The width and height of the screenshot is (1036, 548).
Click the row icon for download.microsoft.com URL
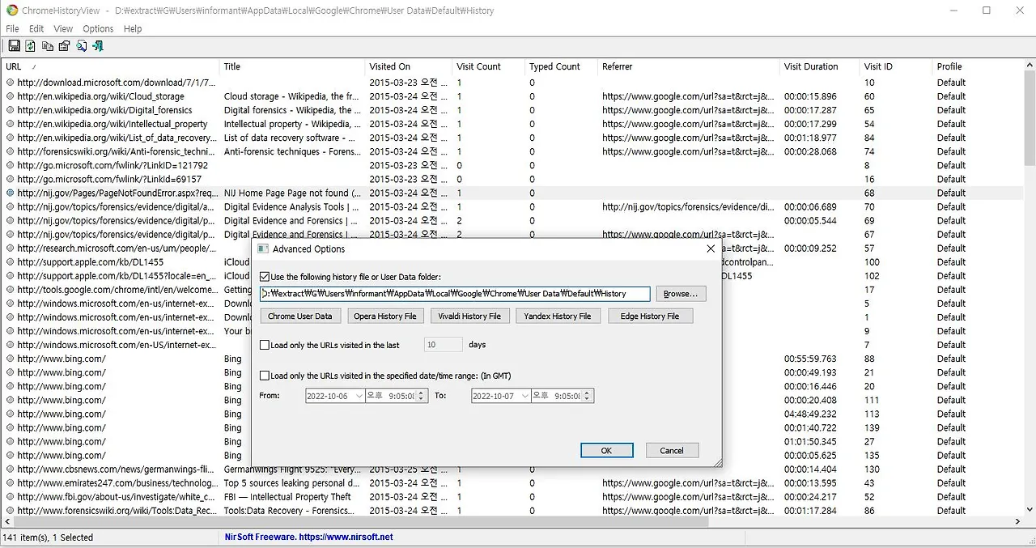coord(11,83)
